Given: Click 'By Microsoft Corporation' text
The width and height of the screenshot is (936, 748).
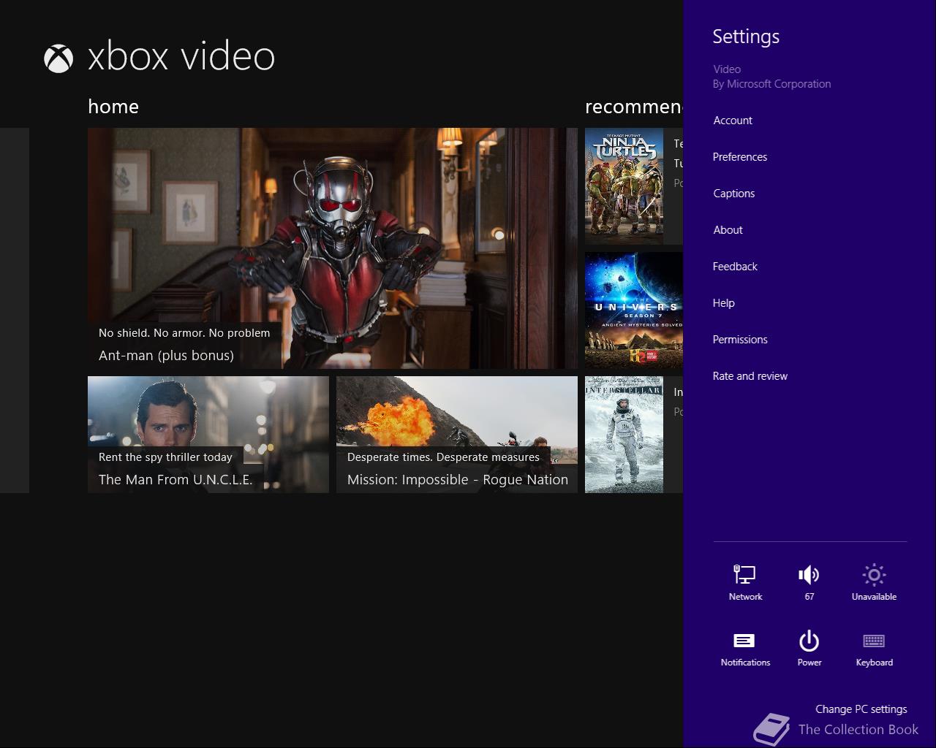Looking at the screenshot, I should tap(771, 84).
